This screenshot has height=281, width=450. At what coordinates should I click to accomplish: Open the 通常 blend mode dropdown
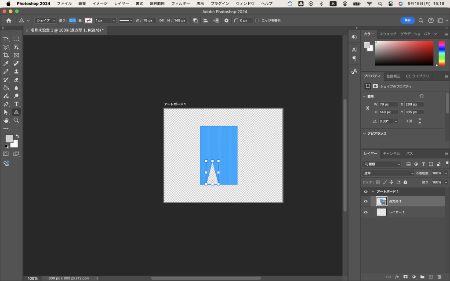[388, 173]
